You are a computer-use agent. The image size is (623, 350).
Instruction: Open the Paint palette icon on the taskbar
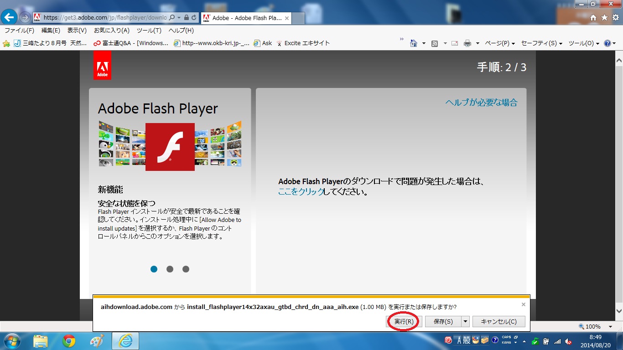click(97, 341)
